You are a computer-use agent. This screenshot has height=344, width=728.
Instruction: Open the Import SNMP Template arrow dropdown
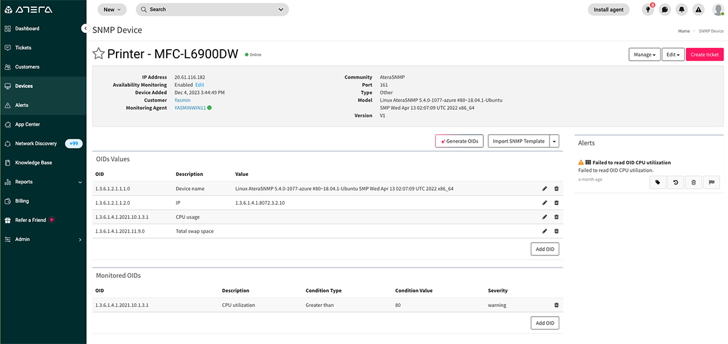point(554,141)
